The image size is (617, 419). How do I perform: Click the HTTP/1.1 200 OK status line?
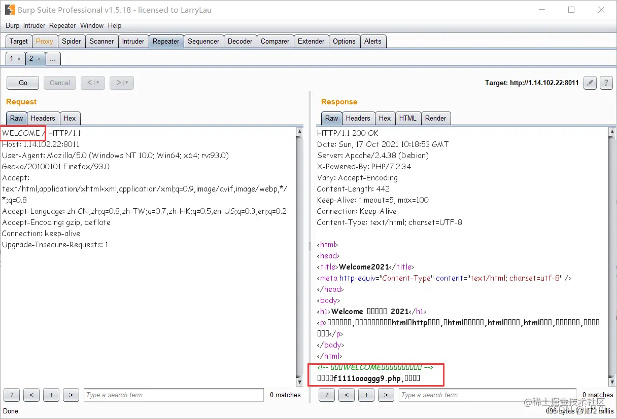click(348, 133)
